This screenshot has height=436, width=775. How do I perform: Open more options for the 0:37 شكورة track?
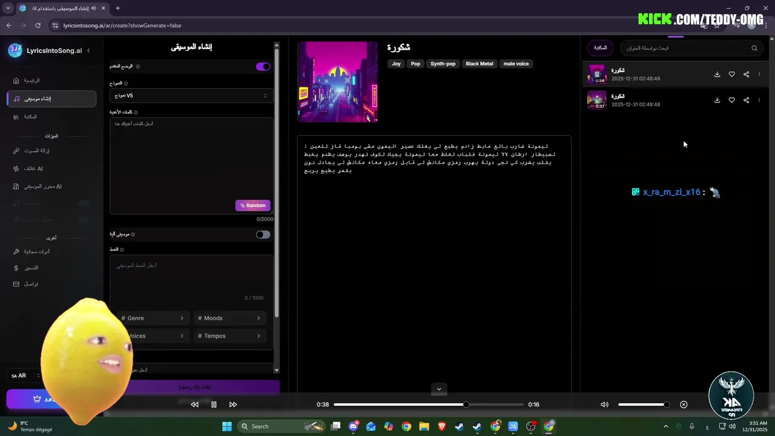point(759,101)
